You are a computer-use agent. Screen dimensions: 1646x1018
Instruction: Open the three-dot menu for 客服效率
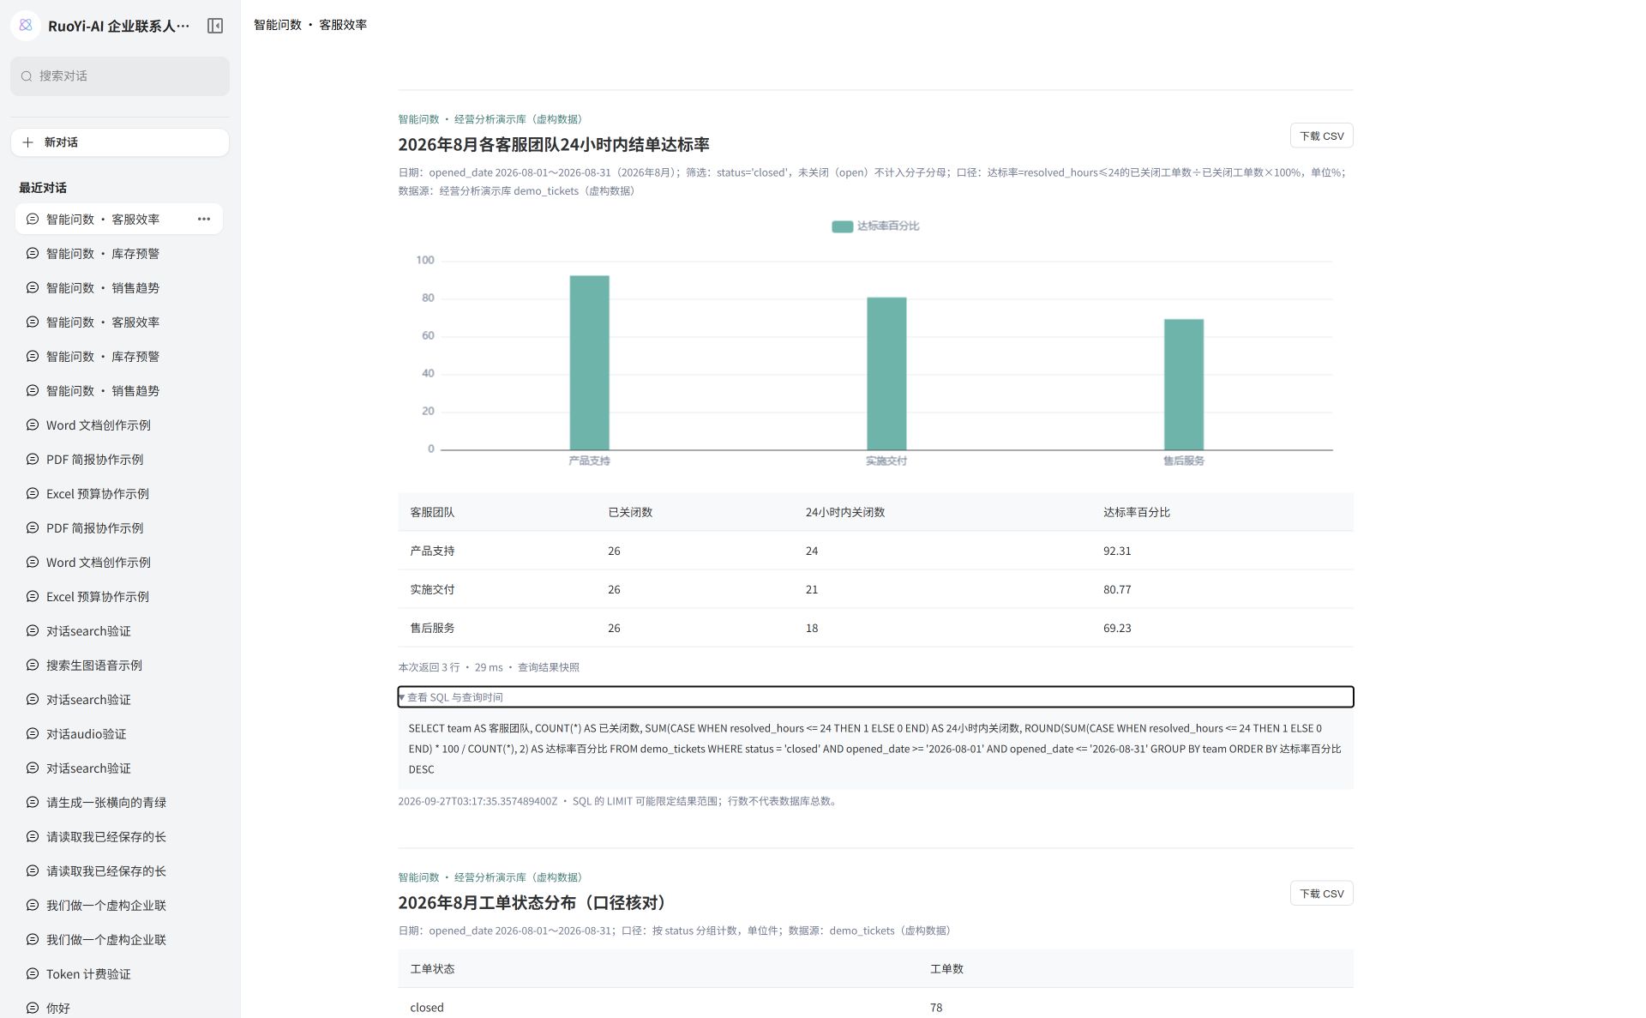click(x=204, y=220)
